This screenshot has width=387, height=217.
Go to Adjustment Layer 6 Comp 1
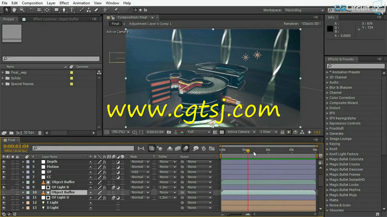point(150,24)
